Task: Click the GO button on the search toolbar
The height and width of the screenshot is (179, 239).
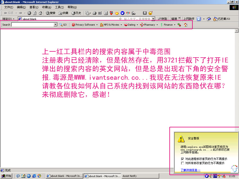Action: (63, 25)
